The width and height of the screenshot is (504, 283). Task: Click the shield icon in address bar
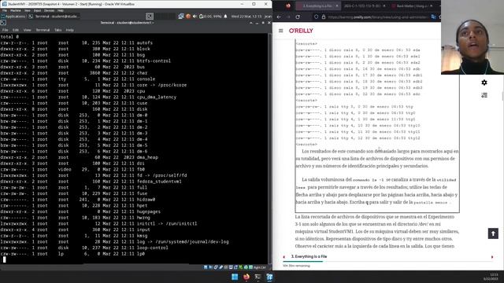pos(316,17)
